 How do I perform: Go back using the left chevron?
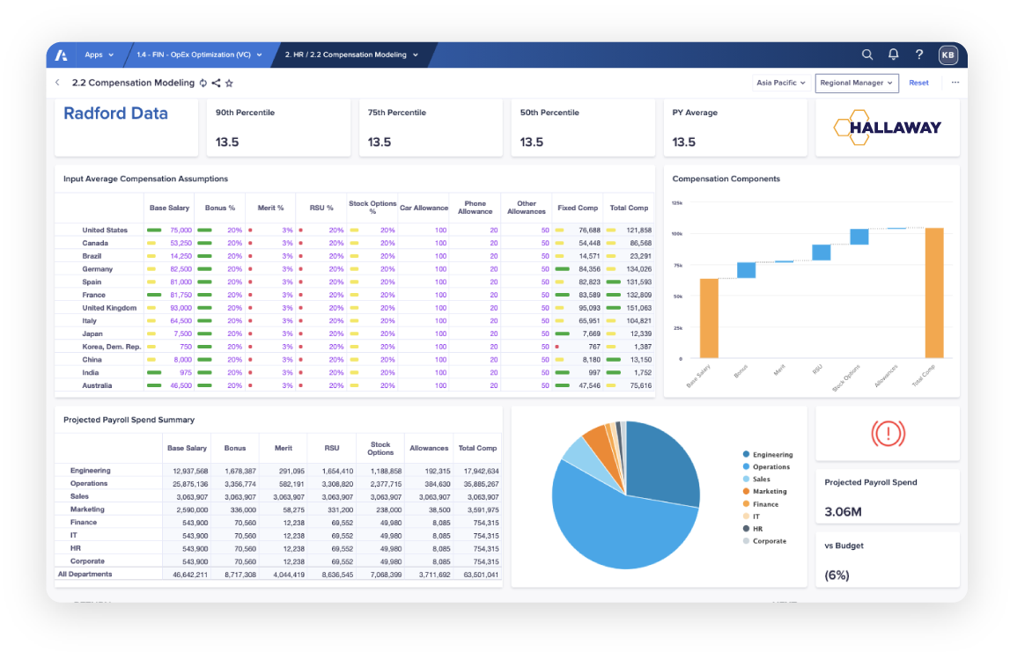(58, 83)
